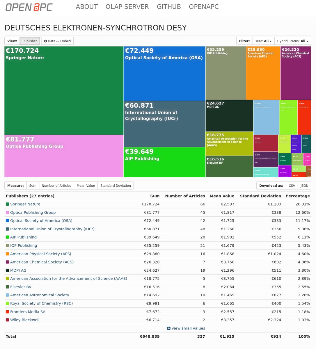Viewport: 316px width, 349px height.
Task: Select the Elsevier BV €16.516 treemap tile
Action: click(229, 166)
